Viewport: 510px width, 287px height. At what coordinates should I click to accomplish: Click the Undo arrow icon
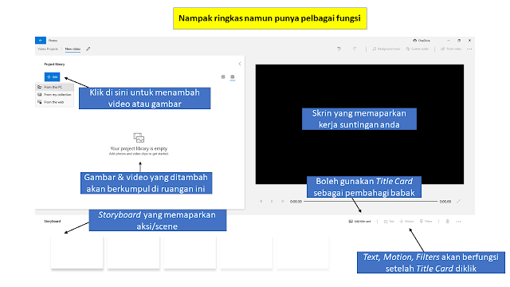click(x=339, y=49)
